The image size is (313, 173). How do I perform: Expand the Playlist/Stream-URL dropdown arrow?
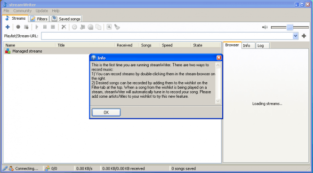tap(295, 36)
